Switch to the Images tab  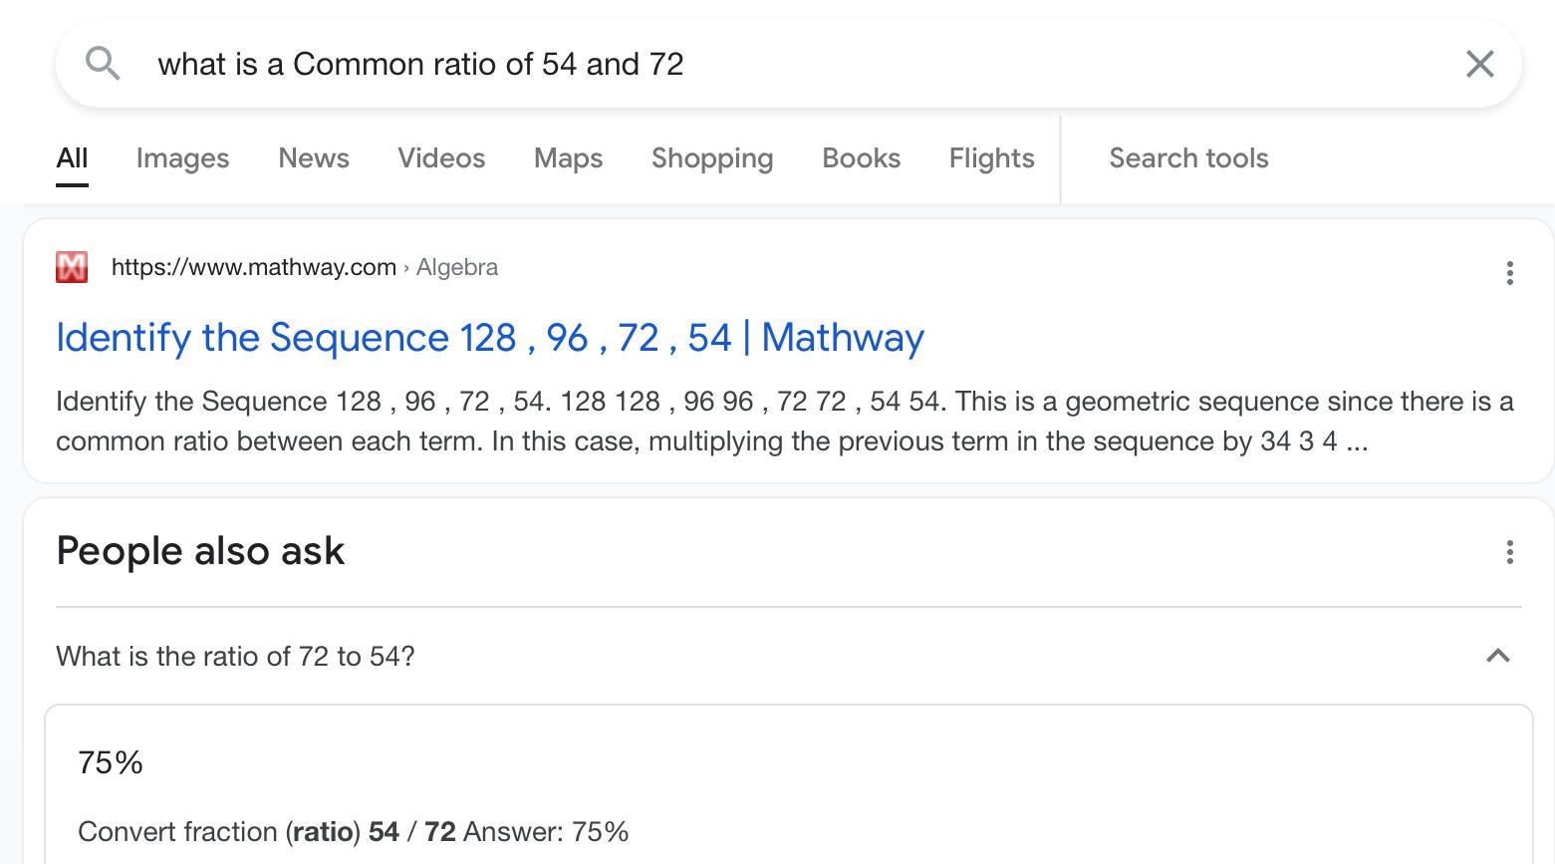[x=182, y=158]
